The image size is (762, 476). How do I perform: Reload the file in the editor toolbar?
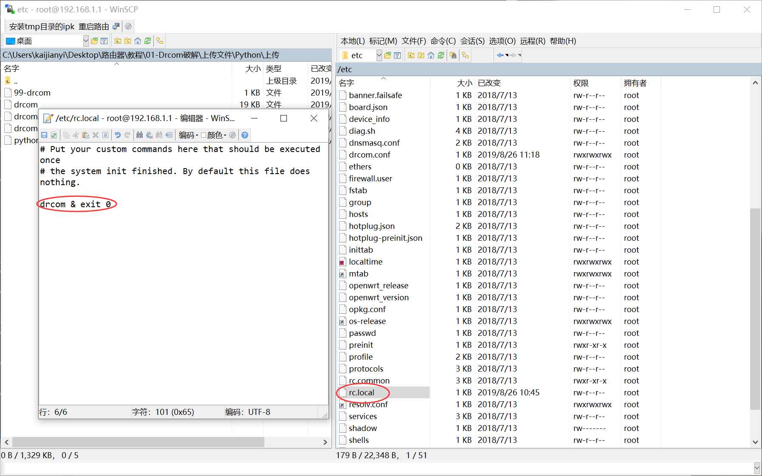click(54, 135)
